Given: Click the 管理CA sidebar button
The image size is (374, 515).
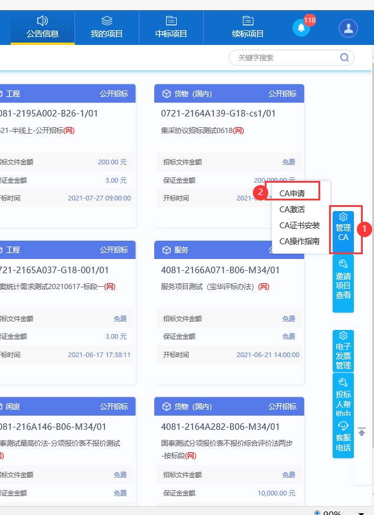Looking at the screenshot, I should [x=343, y=229].
